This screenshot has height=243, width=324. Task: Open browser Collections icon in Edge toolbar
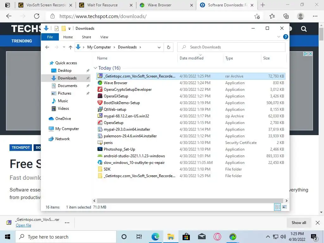click(286, 16)
